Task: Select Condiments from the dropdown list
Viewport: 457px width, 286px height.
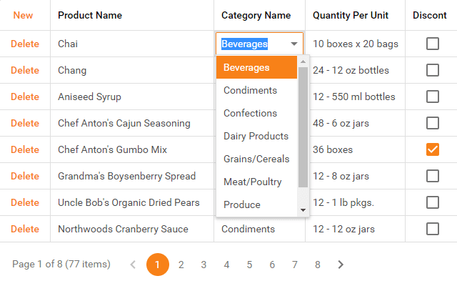Action: 250,90
